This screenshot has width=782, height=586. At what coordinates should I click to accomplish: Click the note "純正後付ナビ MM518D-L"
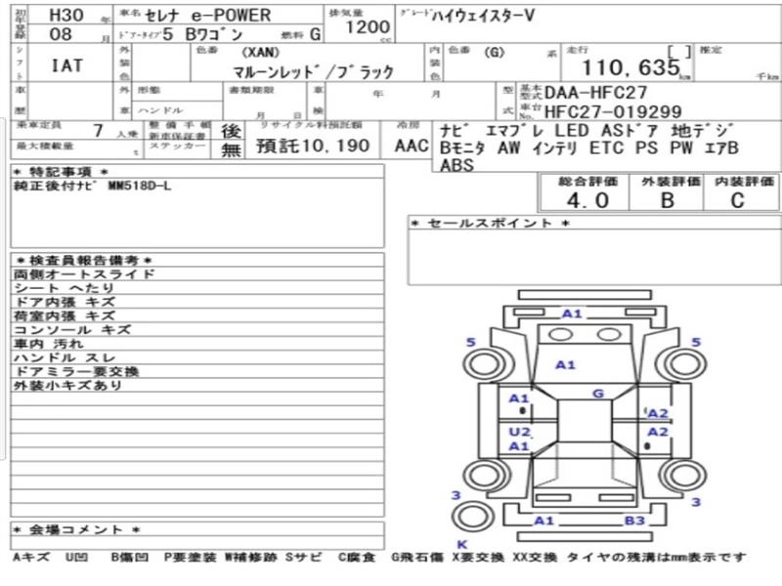pyautogui.click(x=92, y=187)
